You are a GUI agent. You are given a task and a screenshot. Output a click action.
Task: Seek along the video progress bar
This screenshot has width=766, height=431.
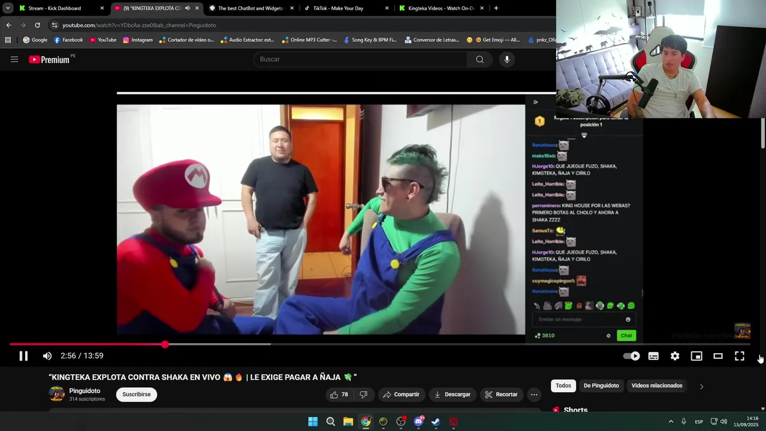380,344
